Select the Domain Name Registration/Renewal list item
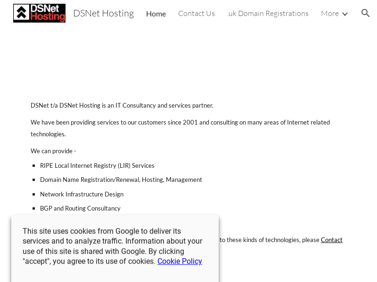377x282 pixels. coord(121,180)
